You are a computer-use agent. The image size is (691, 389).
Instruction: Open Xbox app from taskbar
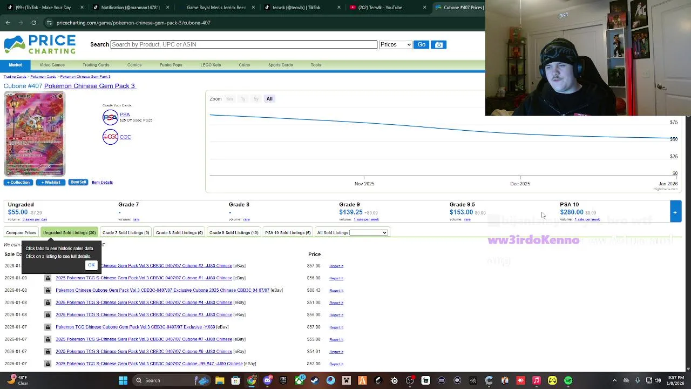pos(299,380)
